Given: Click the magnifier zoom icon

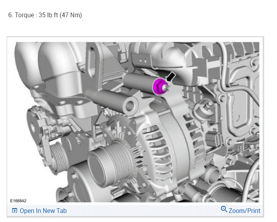Looking at the screenshot, I should [224, 209].
